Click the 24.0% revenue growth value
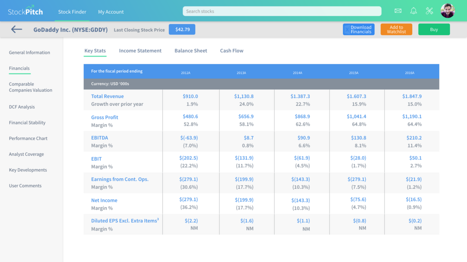This screenshot has width=467, height=262. pyautogui.click(x=246, y=104)
